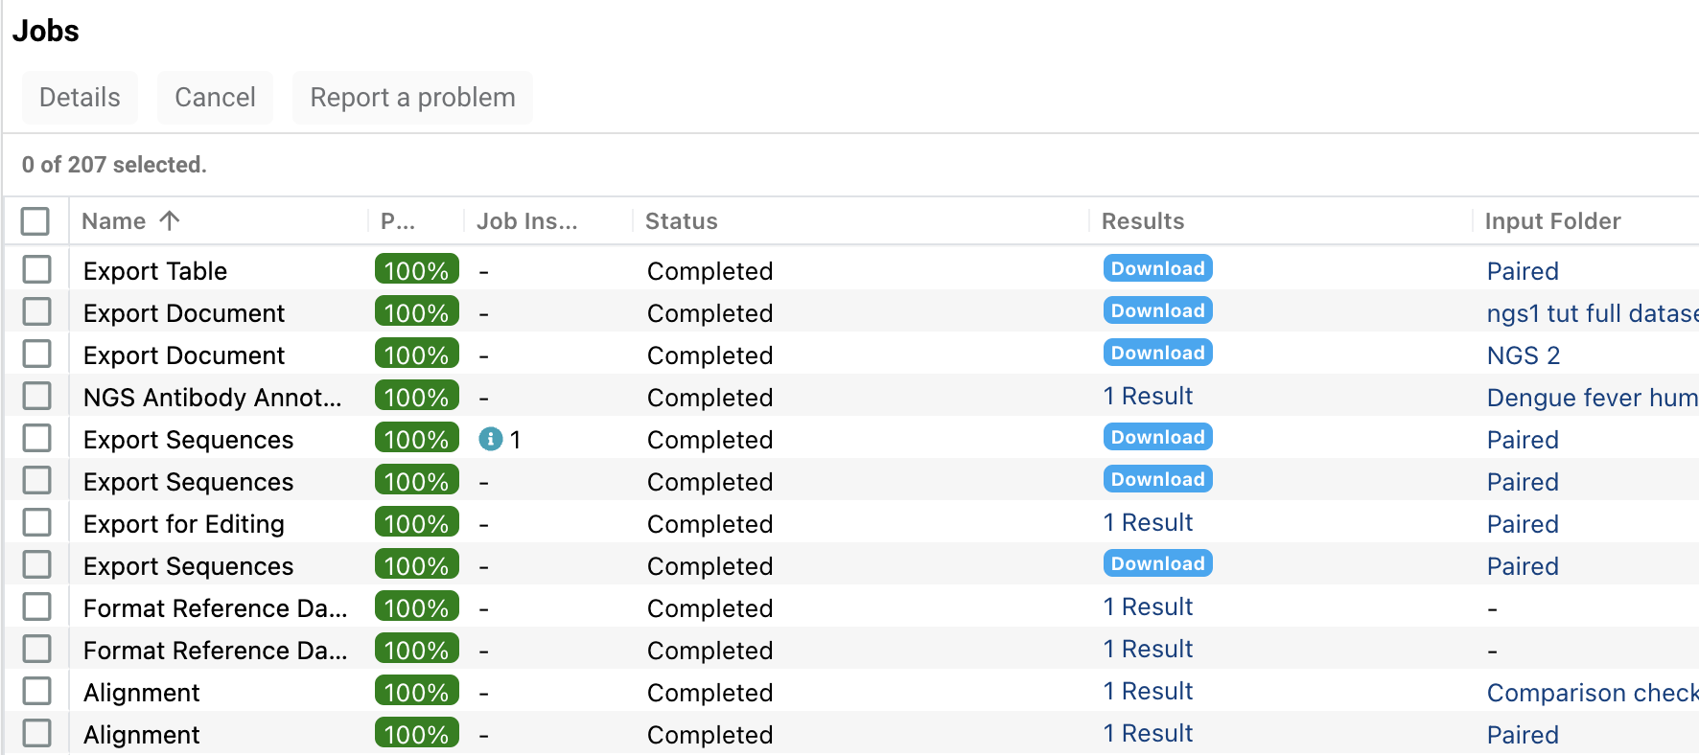Open the NGS 2 input folder link

tap(1523, 355)
